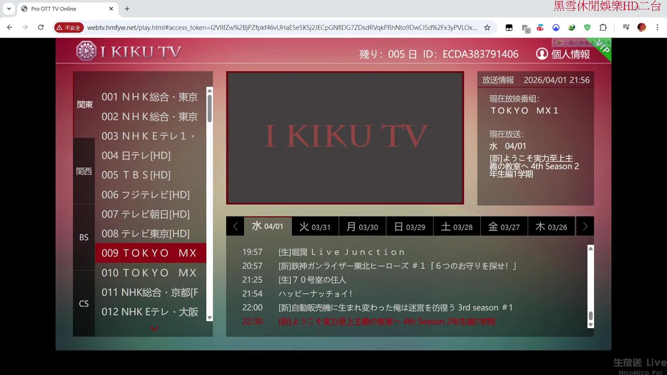Select the 関西 region tab

click(84, 171)
